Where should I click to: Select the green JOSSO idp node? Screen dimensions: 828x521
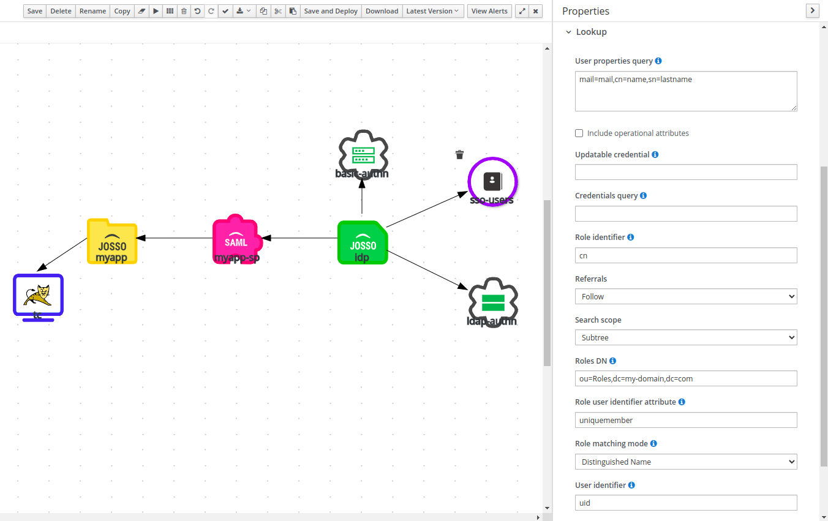[x=363, y=242]
